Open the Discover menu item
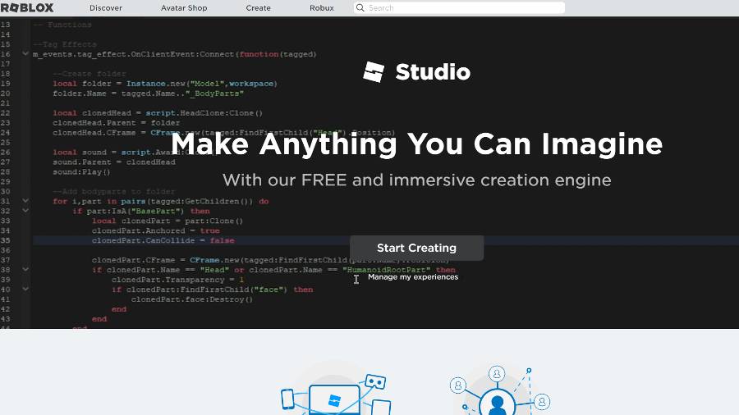Viewport: 739px width, 415px height. tap(106, 8)
